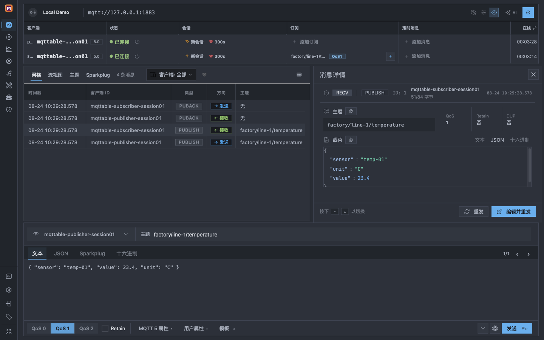This screenshot has width=544, height=340.
Task: Open the publisher client selector dropdown
Action: coord(81,234)
